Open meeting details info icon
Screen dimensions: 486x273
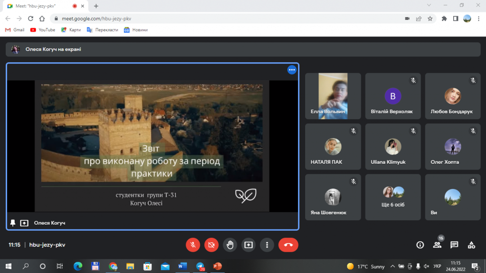click(420, 245)
